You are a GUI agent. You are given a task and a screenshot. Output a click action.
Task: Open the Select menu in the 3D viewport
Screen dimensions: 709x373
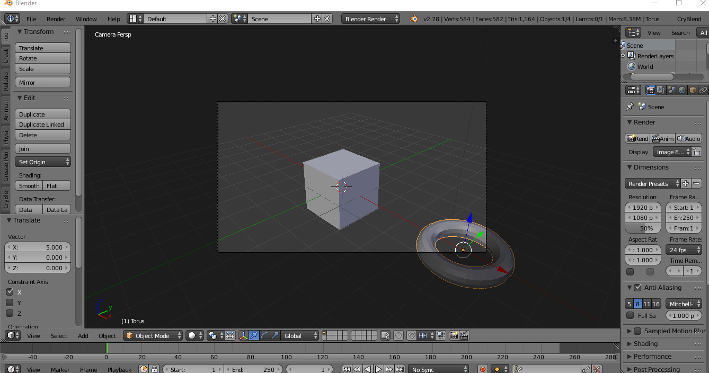click(59, 335)
